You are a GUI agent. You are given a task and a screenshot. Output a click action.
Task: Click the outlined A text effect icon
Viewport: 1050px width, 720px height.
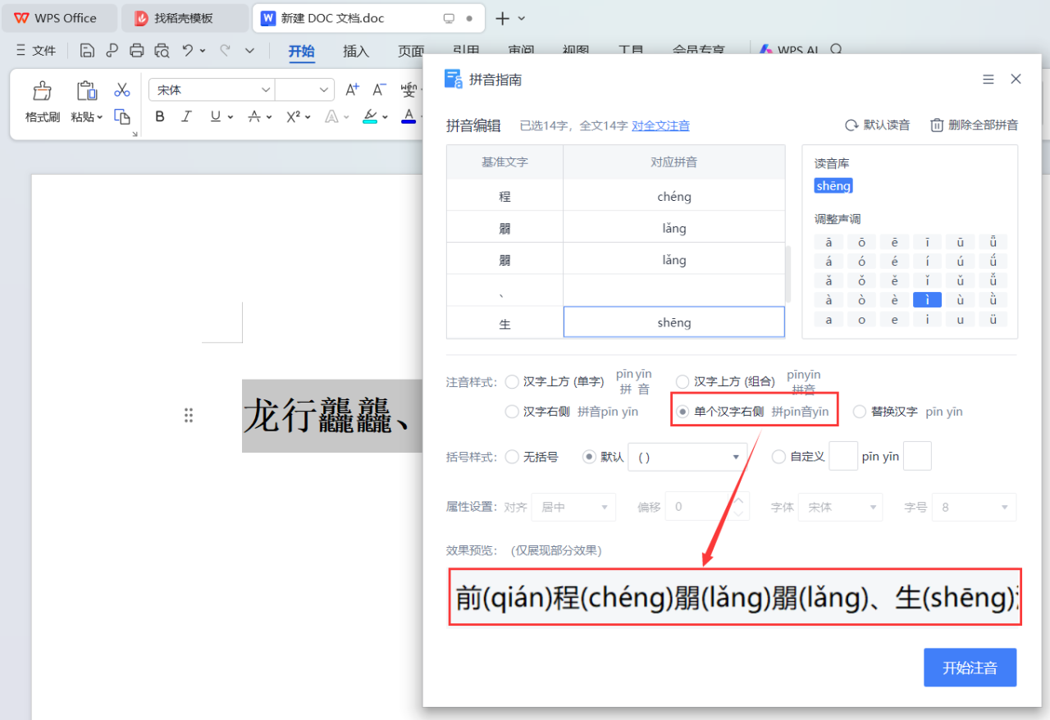(x=331, y=116)
